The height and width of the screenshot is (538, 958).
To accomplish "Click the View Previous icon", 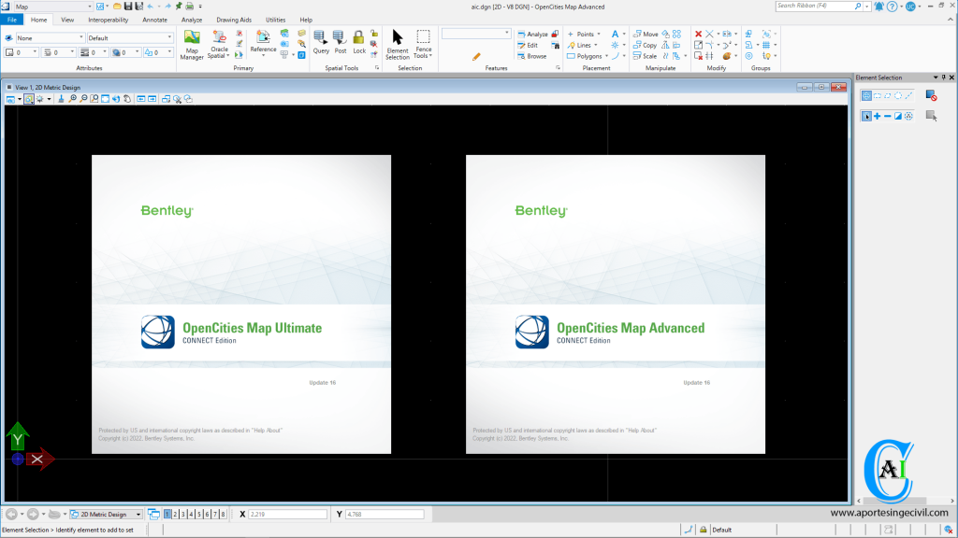I will (141, 99).
